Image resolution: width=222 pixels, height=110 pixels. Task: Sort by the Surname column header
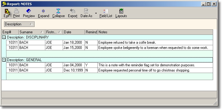tap(32, 32)
